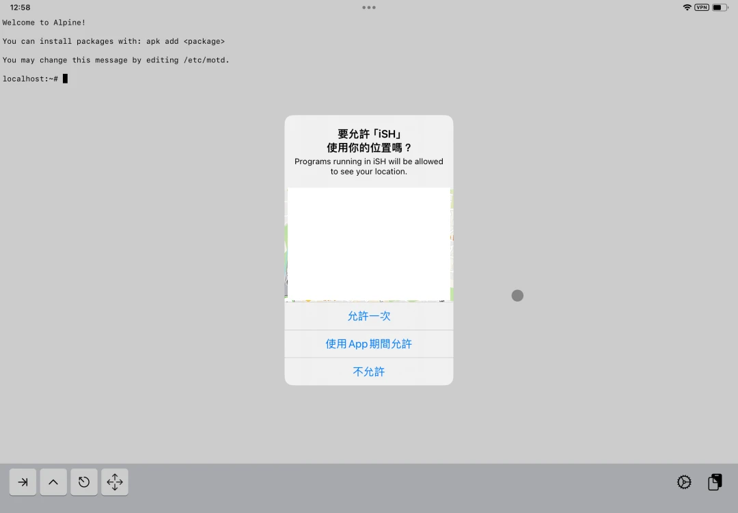This screenshot has width=738, height=513.
Task: Tap the VPN status indicator
Action: tap(702, 8)
